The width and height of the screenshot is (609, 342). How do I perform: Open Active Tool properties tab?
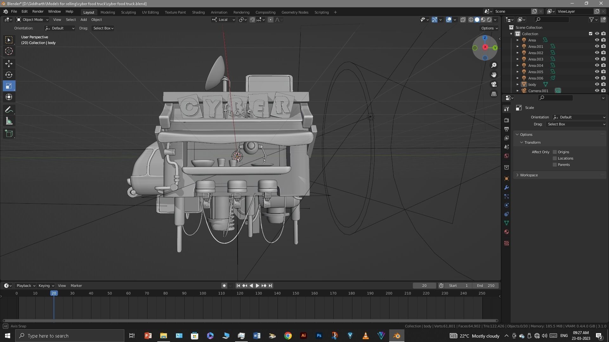pos(507,109)
